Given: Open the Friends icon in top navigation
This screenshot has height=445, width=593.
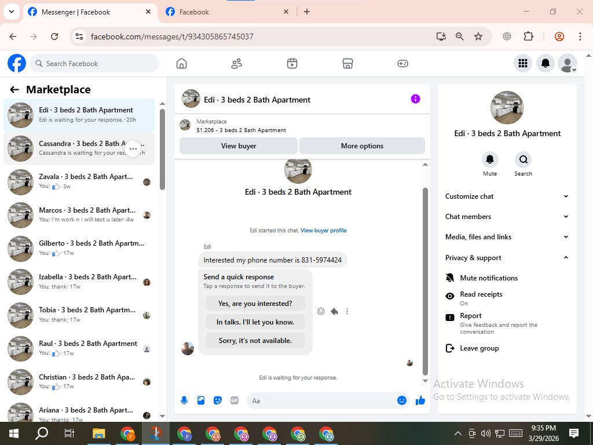Looking at the screenshot, I should [x=237, y=64].
